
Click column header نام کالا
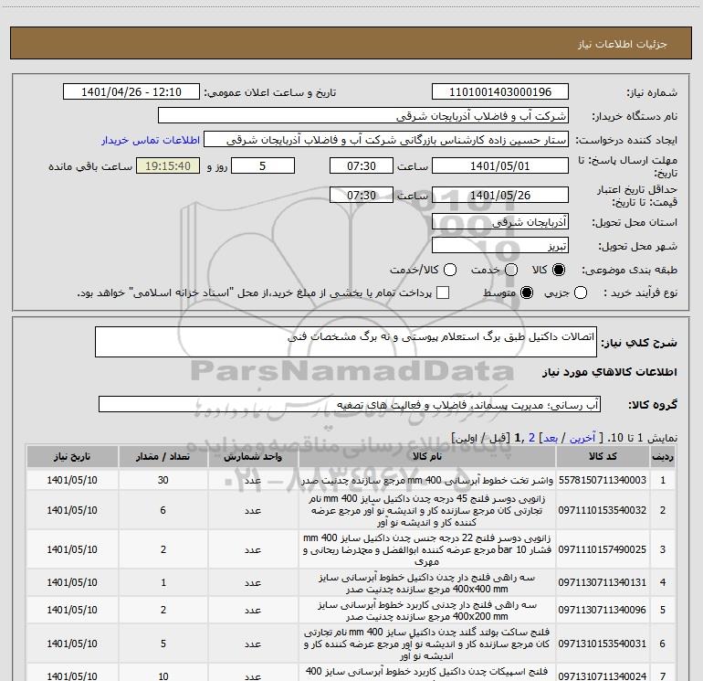[x=427, y=456]
